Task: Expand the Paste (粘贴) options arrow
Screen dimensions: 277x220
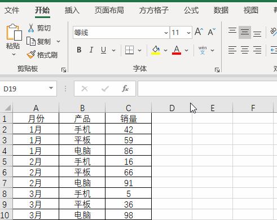Action: [x=14, y=55]
